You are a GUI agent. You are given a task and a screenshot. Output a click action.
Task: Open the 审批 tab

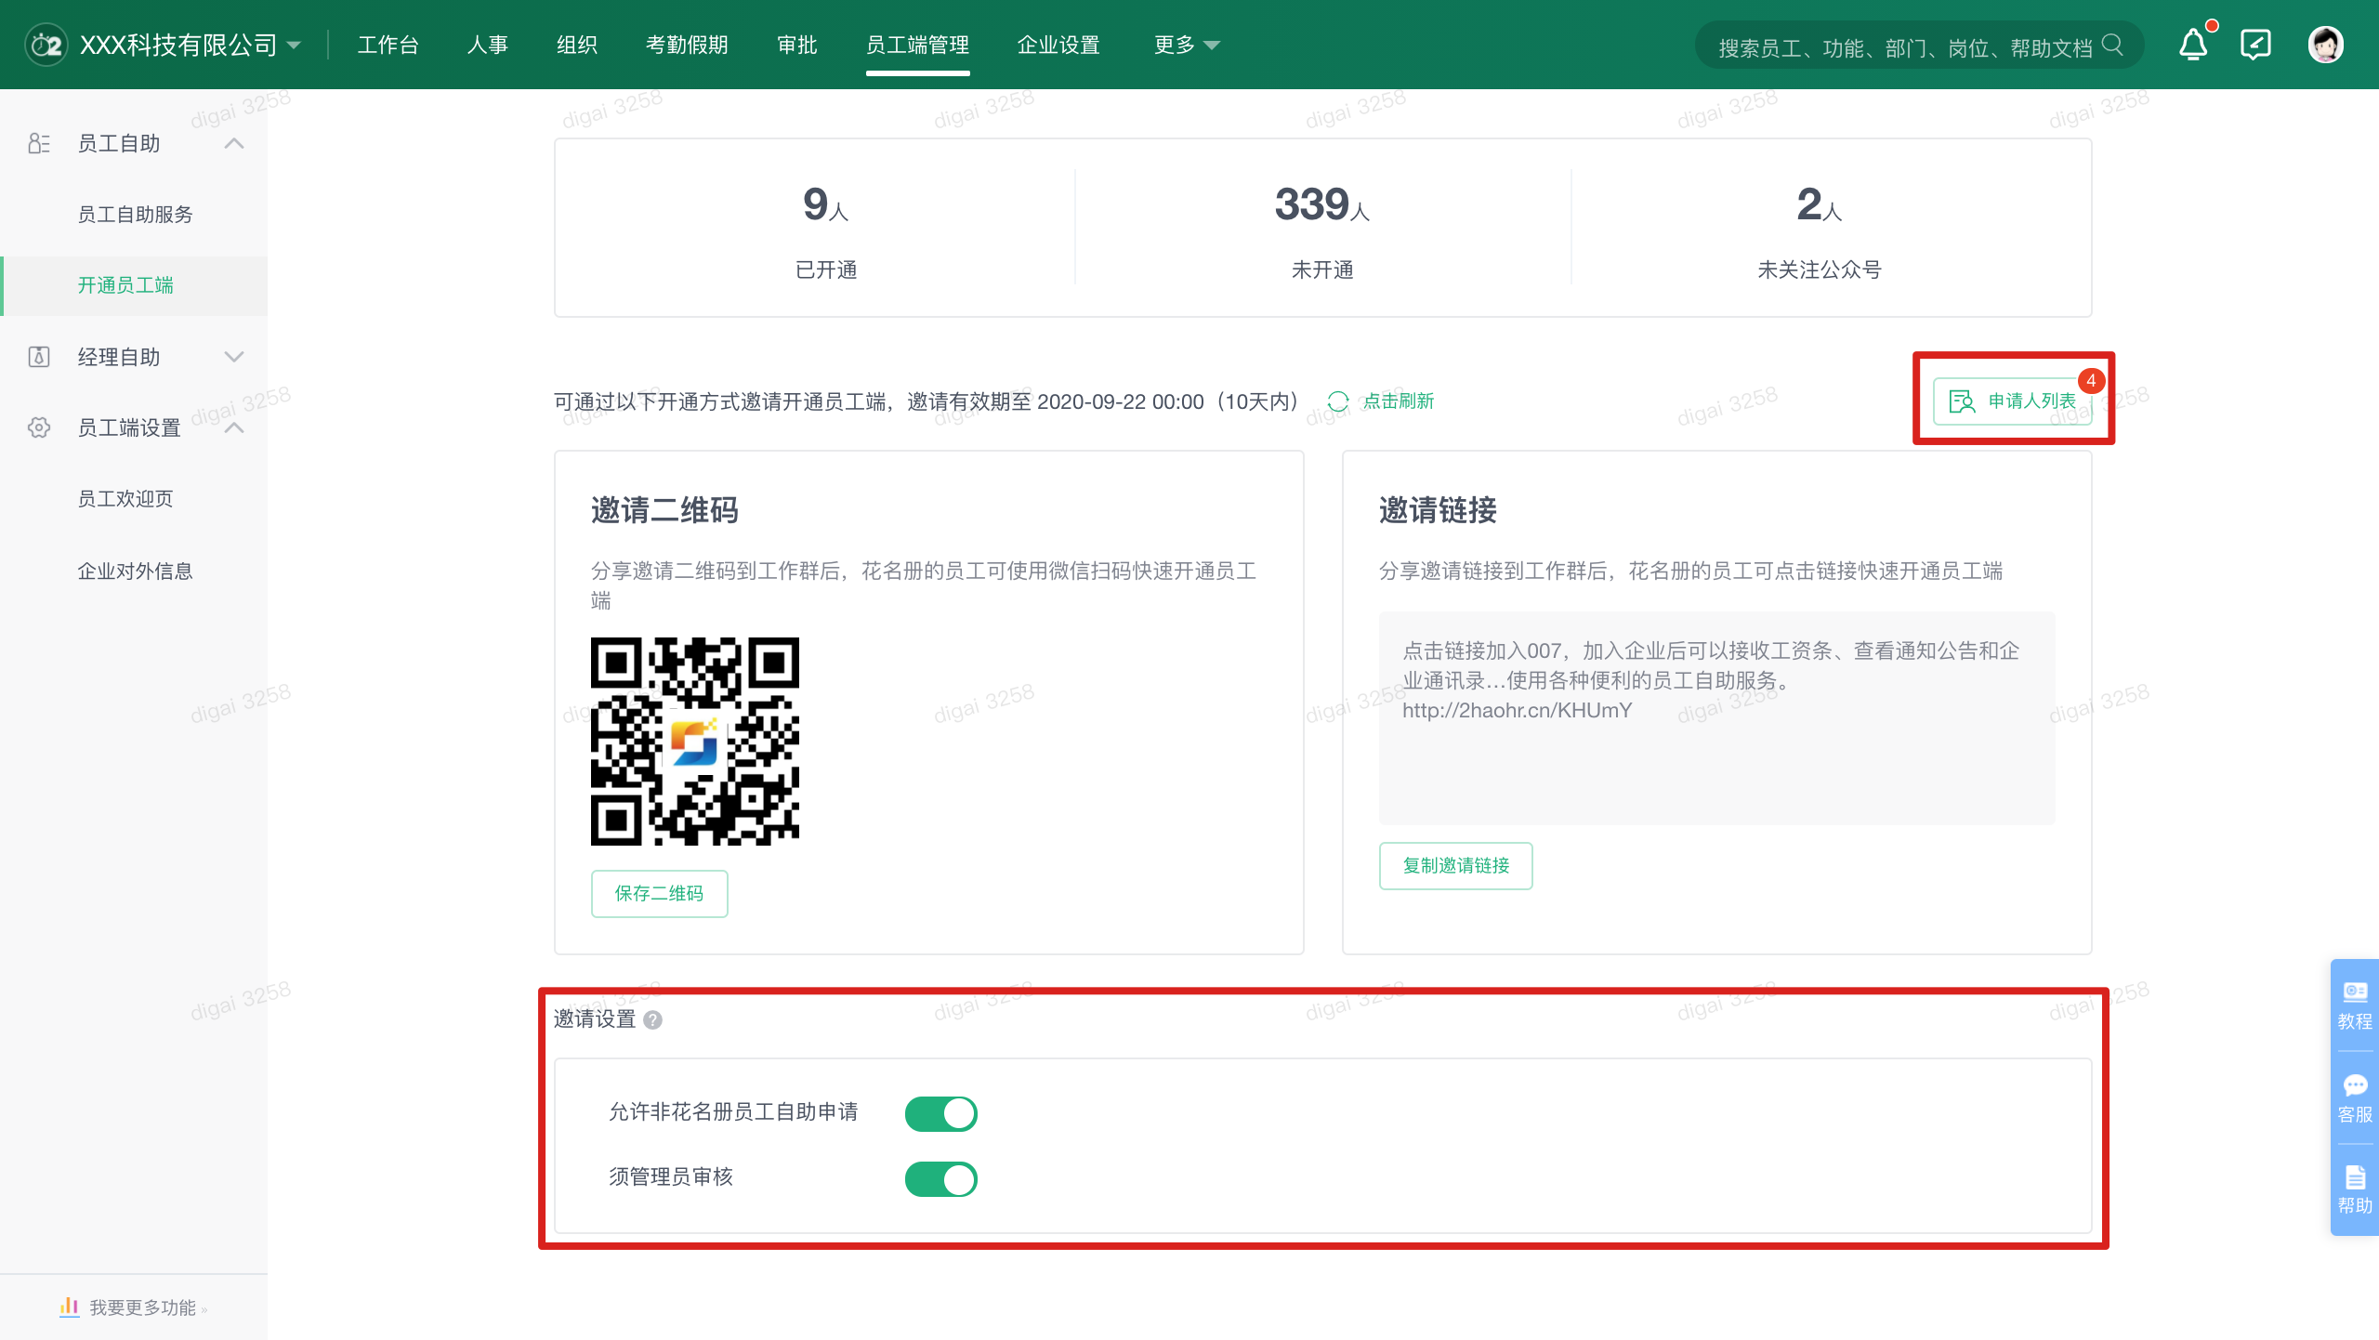(x=797, y=45)
